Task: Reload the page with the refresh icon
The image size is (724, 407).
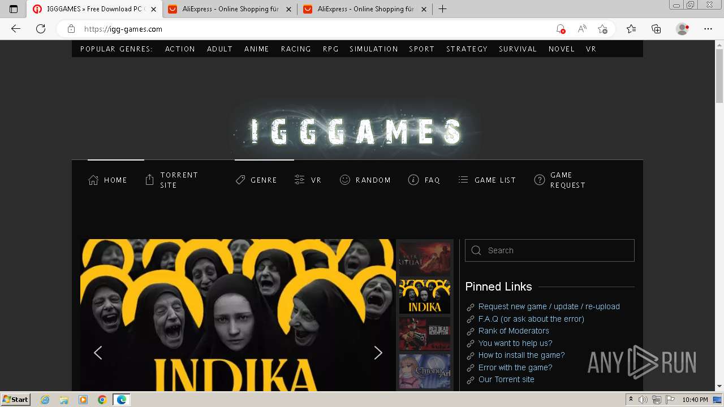Action: [x=41, y=29]
